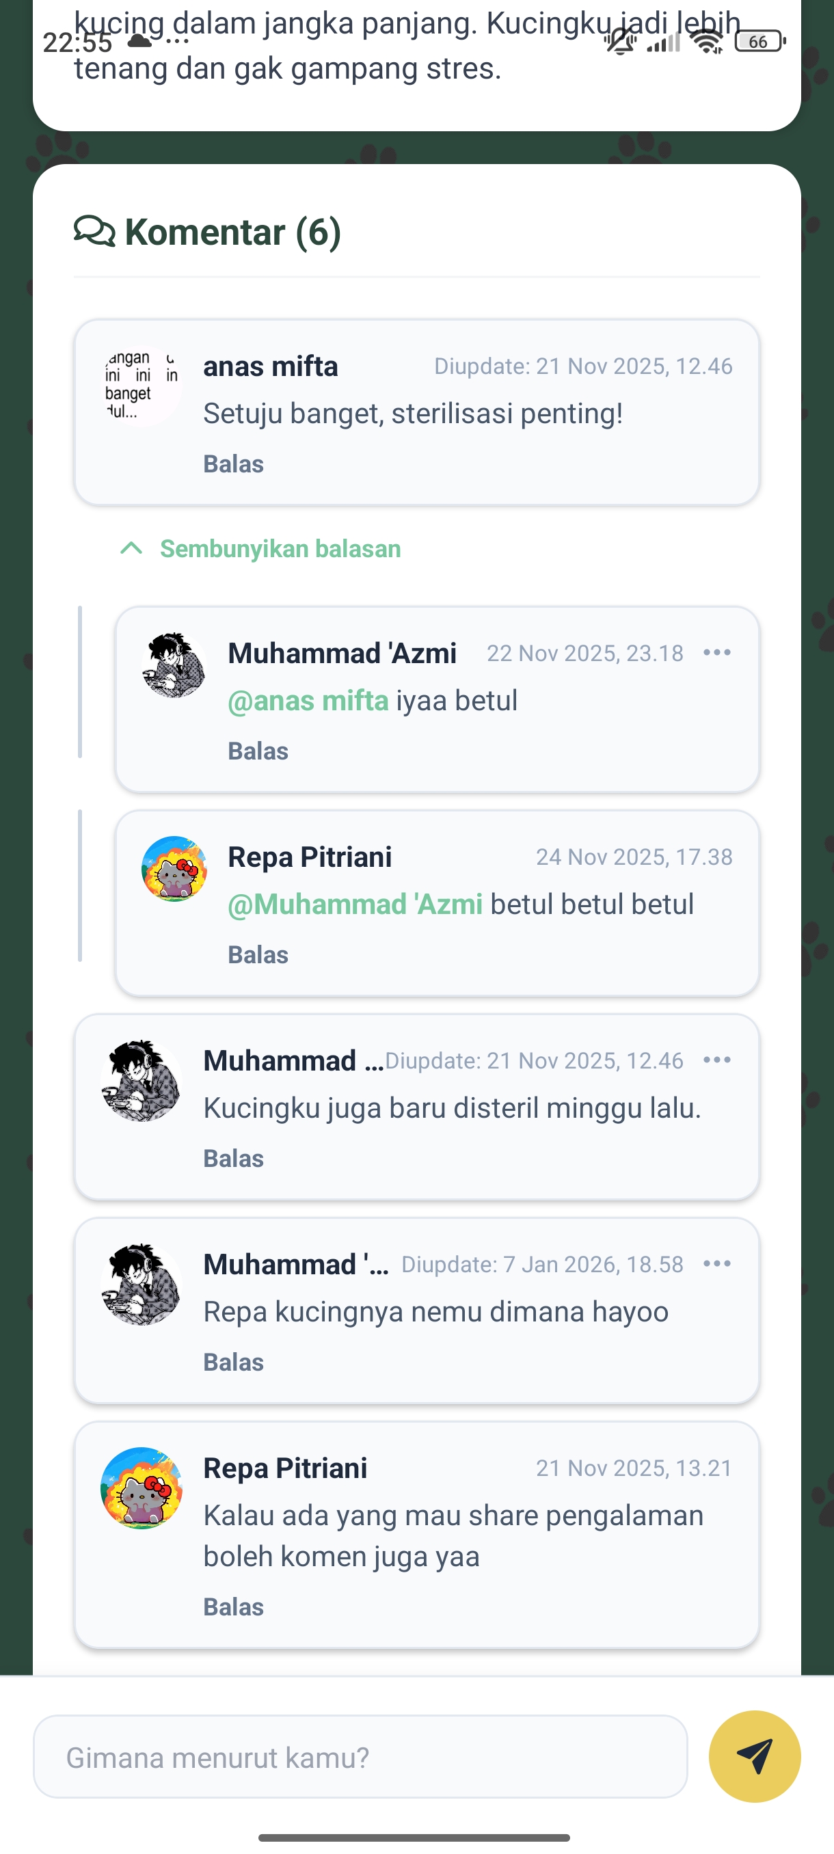Reply to anas mifta's comment via Balas

[233, 464]
